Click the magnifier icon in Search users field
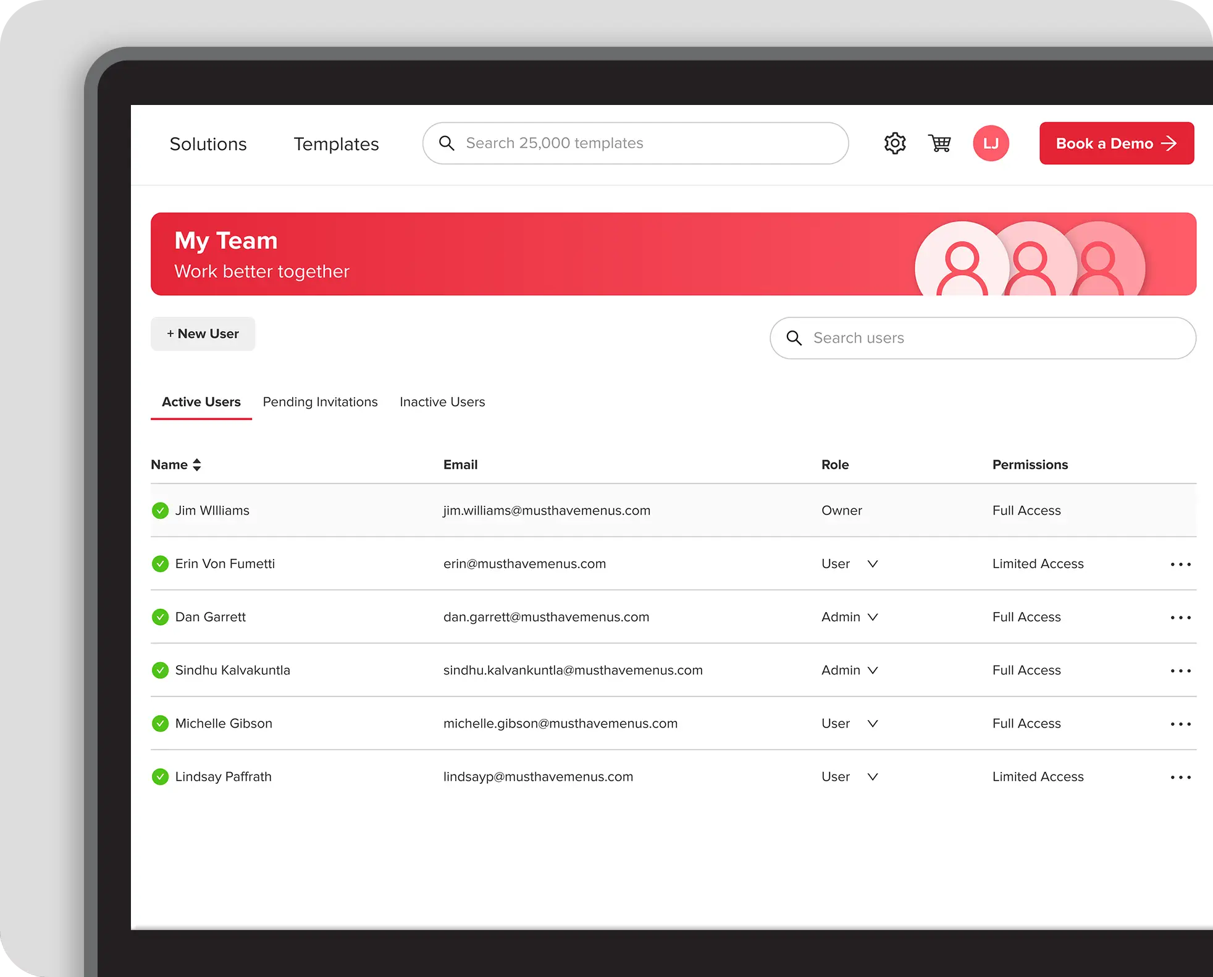 pyautogui.click(x=794, y=338)
